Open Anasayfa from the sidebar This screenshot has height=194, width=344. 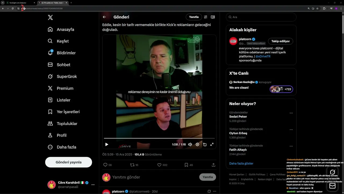(x=61, y=29)
